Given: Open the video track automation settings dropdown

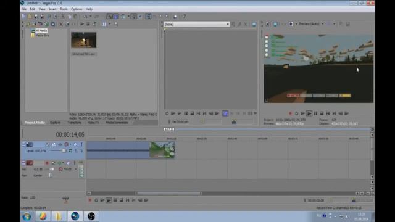Looking at the screenshot, I should point(70,144).
